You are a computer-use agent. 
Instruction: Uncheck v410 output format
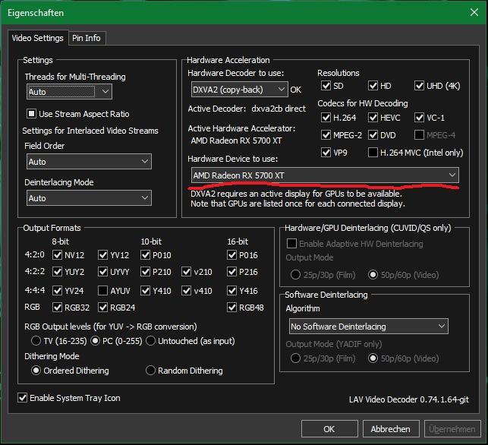coord(186,291)
